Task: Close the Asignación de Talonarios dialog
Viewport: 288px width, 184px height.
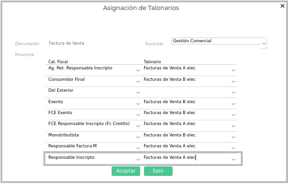Action: coord(282,6)
